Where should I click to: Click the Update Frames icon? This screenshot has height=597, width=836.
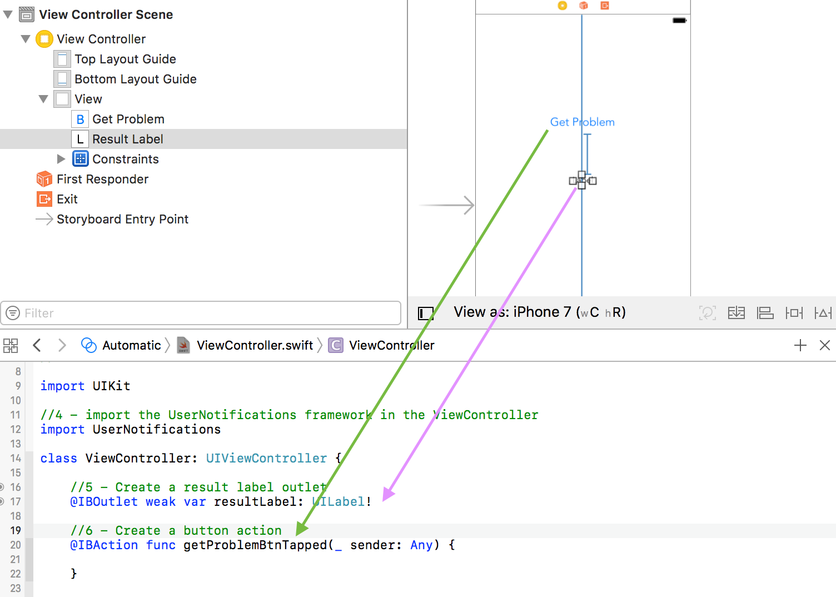tap(708, 312)
